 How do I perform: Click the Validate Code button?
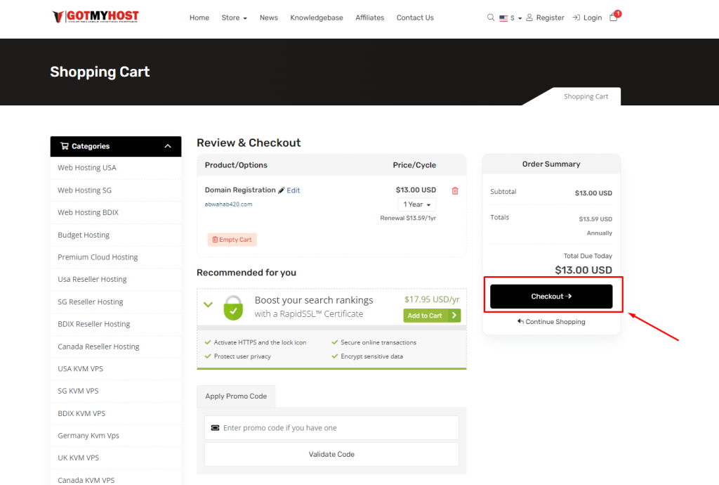click(x=331, y=454)
